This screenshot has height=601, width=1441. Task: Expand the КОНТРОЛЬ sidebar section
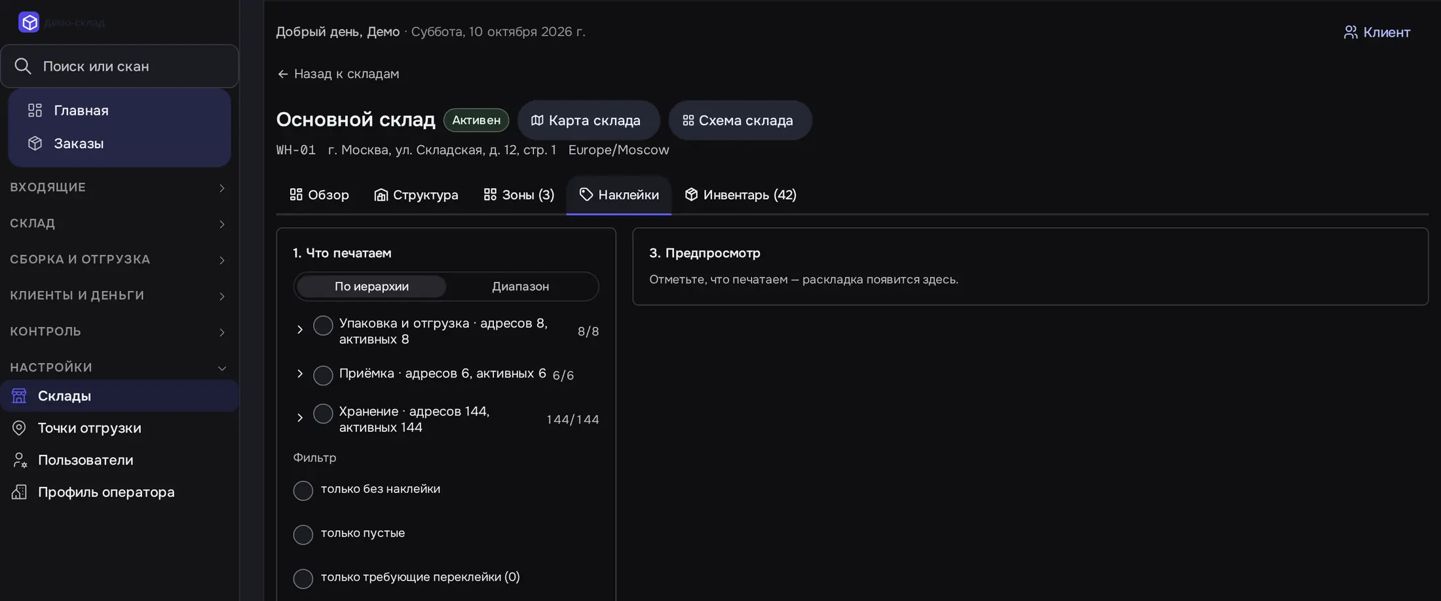point(119,332)
